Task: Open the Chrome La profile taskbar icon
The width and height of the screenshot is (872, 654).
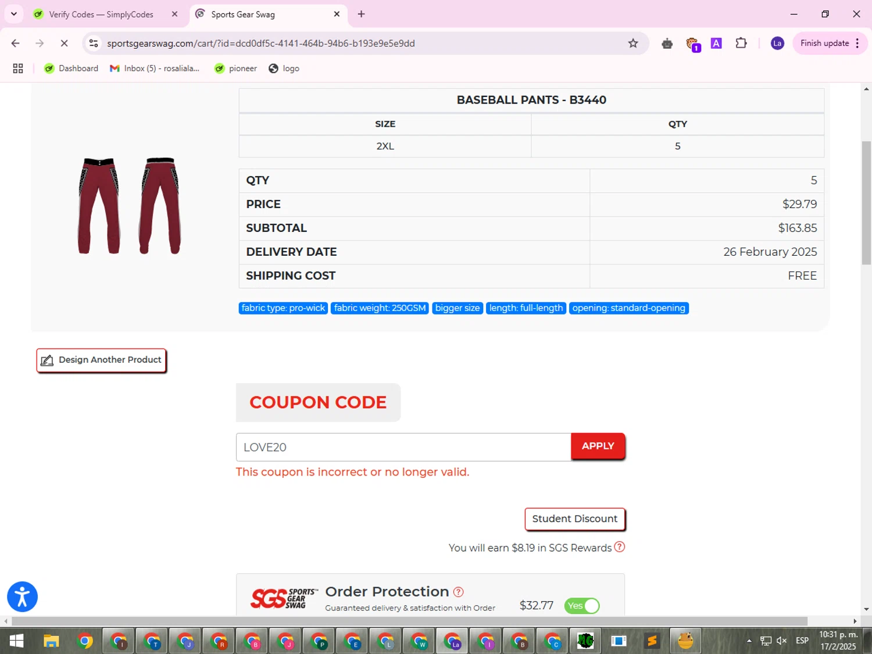Action: [x=453, y=641]
